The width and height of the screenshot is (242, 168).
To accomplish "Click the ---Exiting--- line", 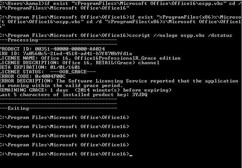I will click(x=58, y=108).
